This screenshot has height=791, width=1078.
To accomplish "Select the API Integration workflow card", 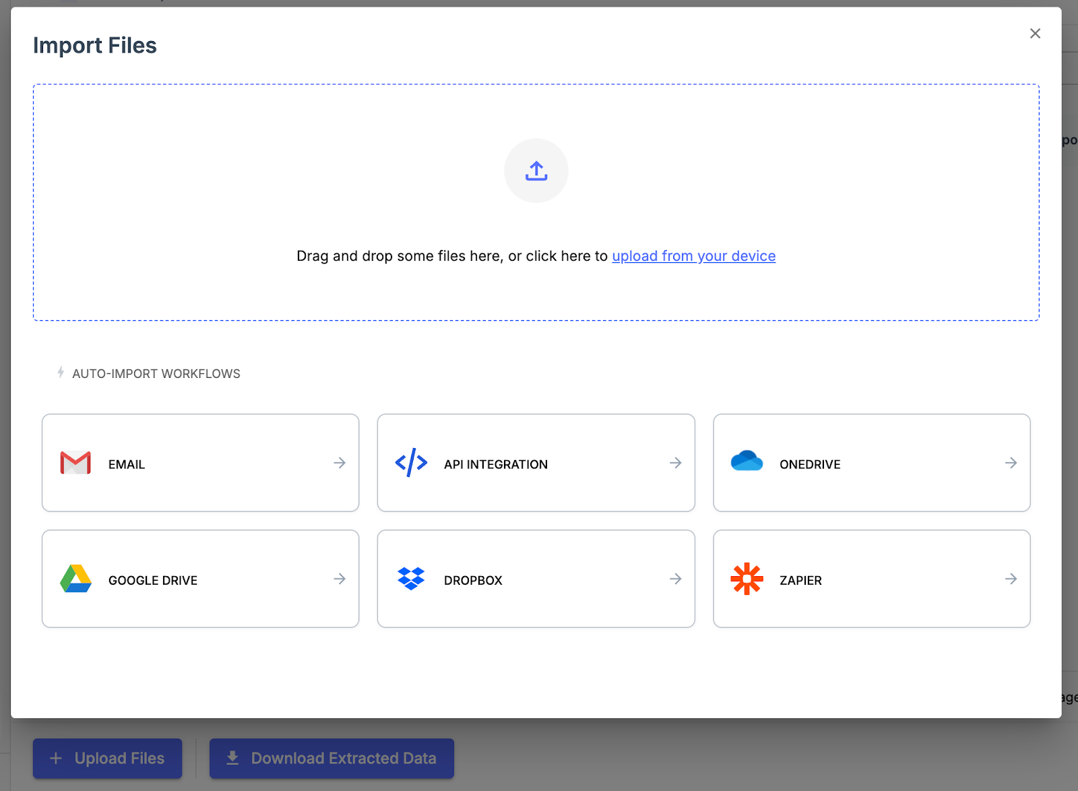I will tap(536, 463).
